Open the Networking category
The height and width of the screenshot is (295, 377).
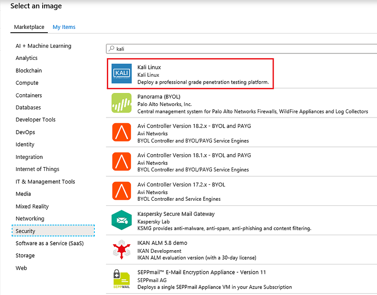pyautogui.click(x=30, y=218)
